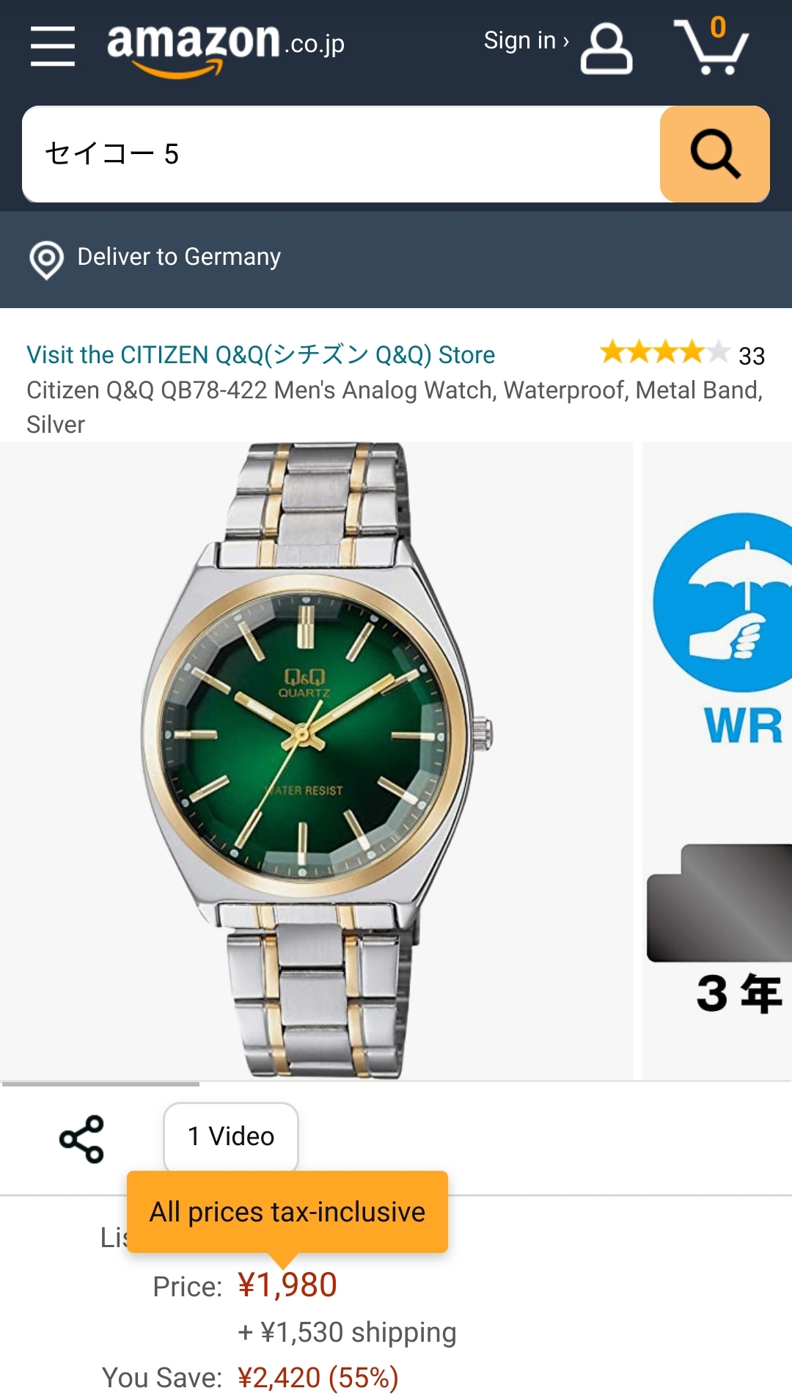Click the ¥1,980 price
792x1399 pixels.
point(287,1285)
